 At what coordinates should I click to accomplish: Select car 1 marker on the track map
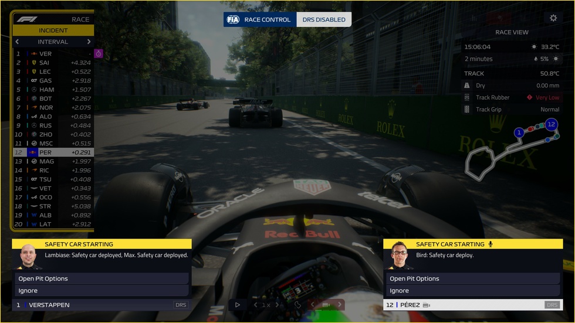pos(519,132)
